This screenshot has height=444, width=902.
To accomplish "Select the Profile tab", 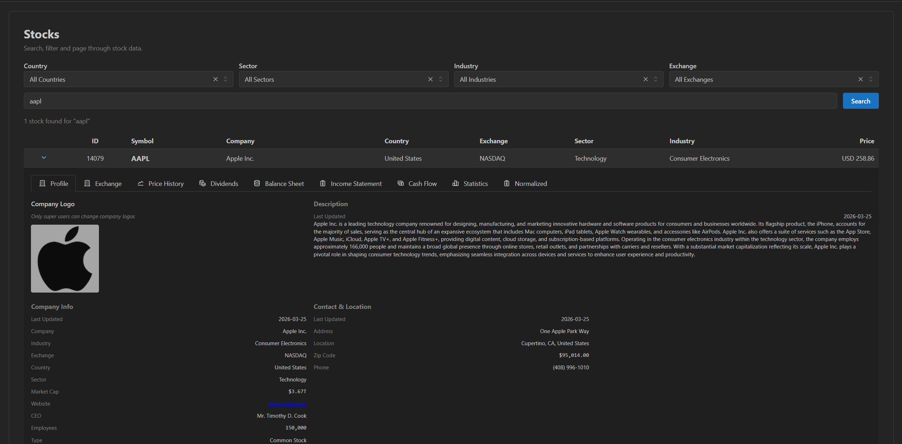I will pos(53,183).
